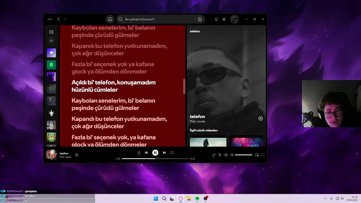Click the 'İlgili müzik videoları' heading

point(204,130)
